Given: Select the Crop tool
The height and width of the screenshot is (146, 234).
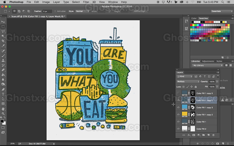Looking at the screenshot, I should [x=3, y=41].
